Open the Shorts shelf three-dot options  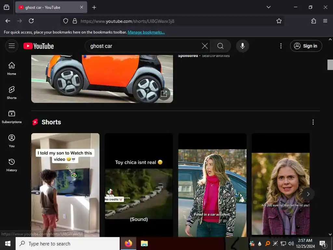tap(313, 122)
